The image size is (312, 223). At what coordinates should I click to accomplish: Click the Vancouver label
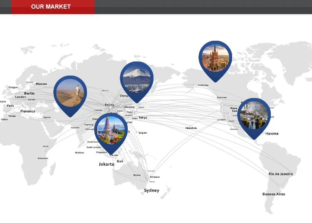pyautogui.click(x=222, y=97)
